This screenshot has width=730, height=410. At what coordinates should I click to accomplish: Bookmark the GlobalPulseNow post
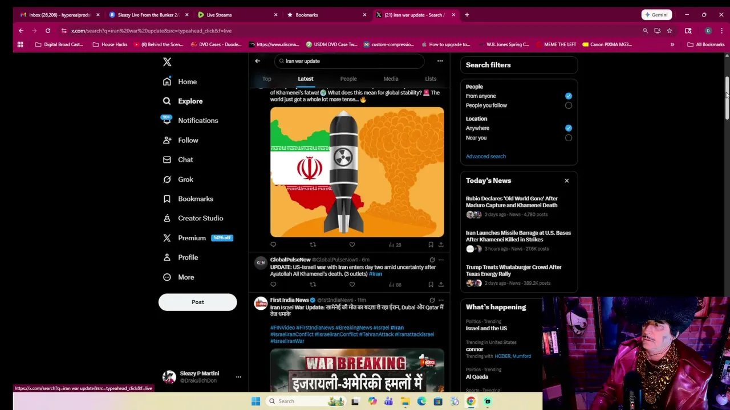(431, 284)
